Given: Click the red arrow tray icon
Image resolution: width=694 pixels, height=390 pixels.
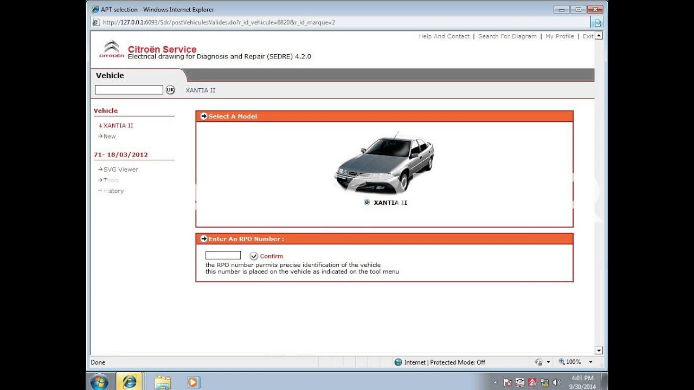Looking at the screenshot, I should (x=532, y=382).
